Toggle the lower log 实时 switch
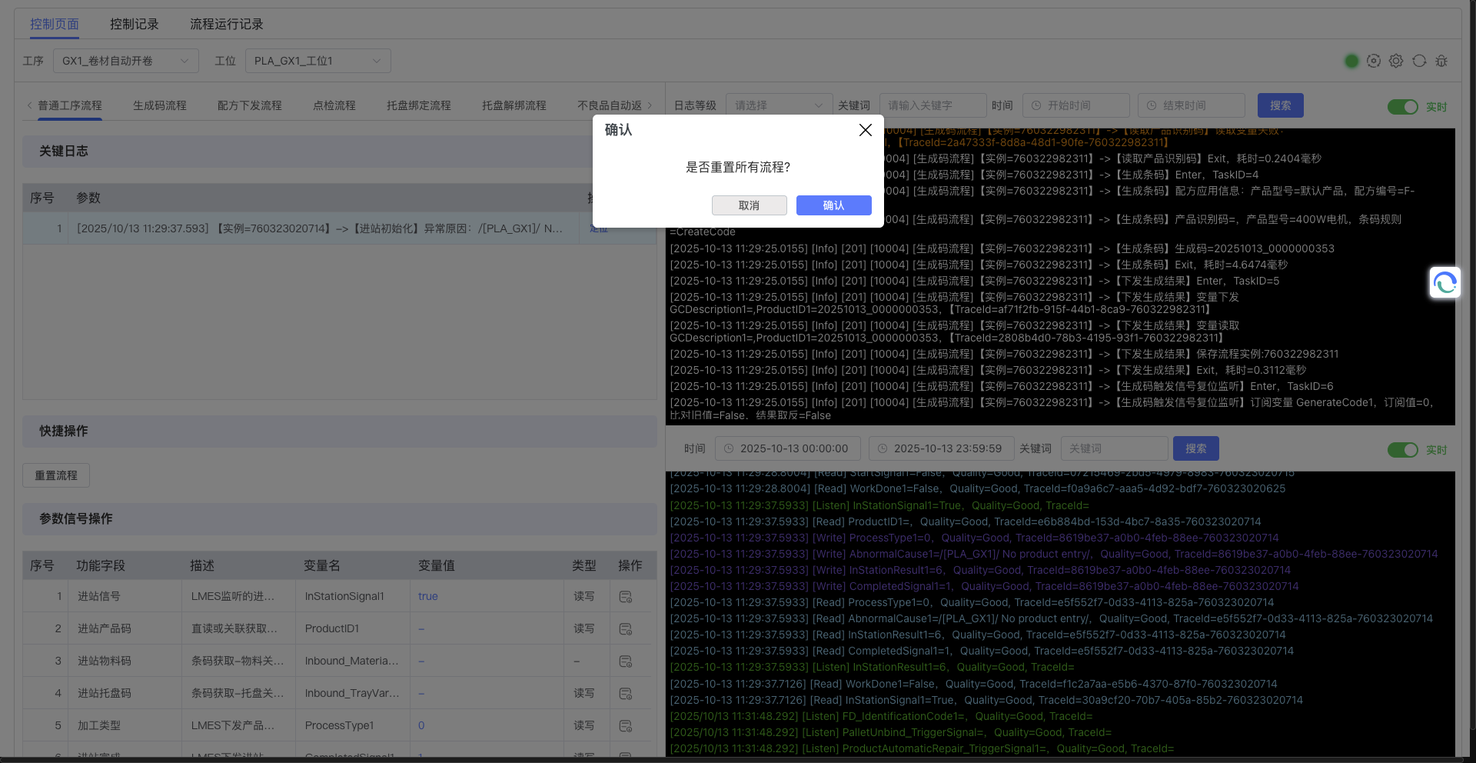 tap(1402, 450)
